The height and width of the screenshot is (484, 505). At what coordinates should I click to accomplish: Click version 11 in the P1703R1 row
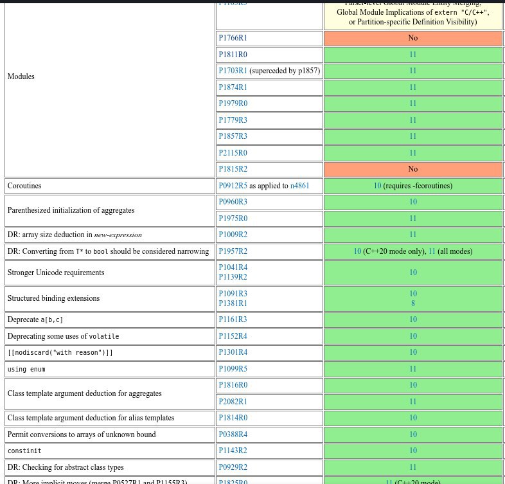point(413,71)
